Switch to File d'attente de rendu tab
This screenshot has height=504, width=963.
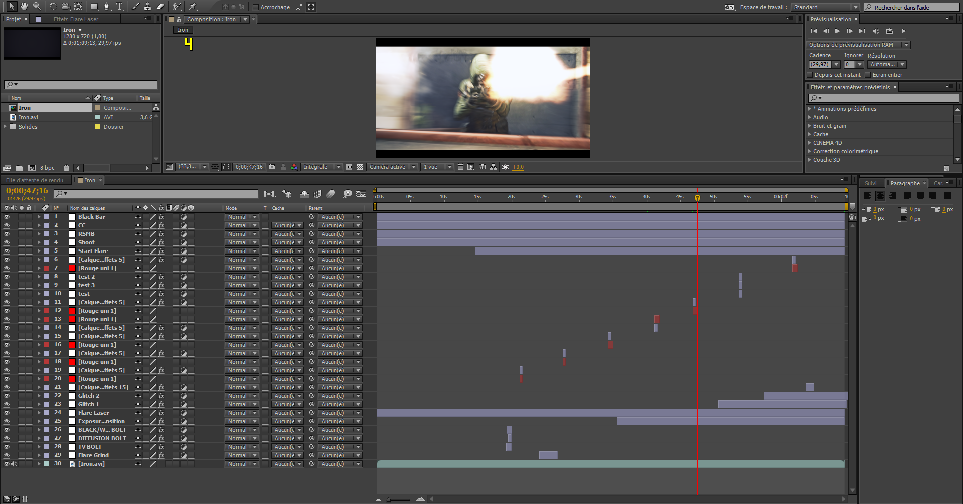click(35, 180)
